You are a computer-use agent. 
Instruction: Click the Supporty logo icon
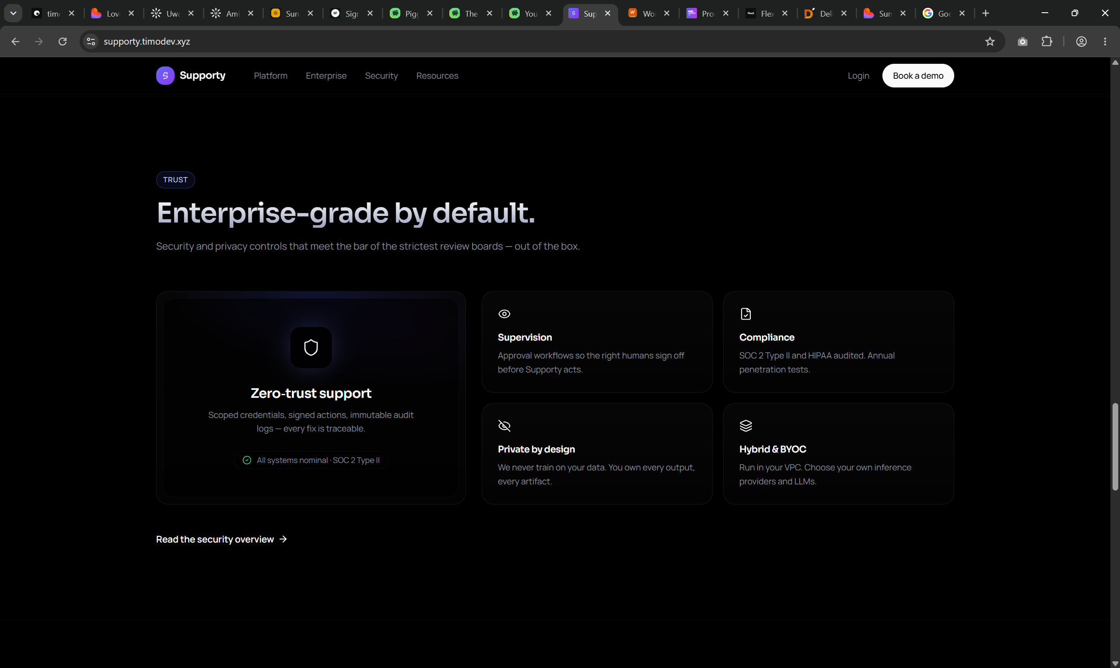coord(165,76)
